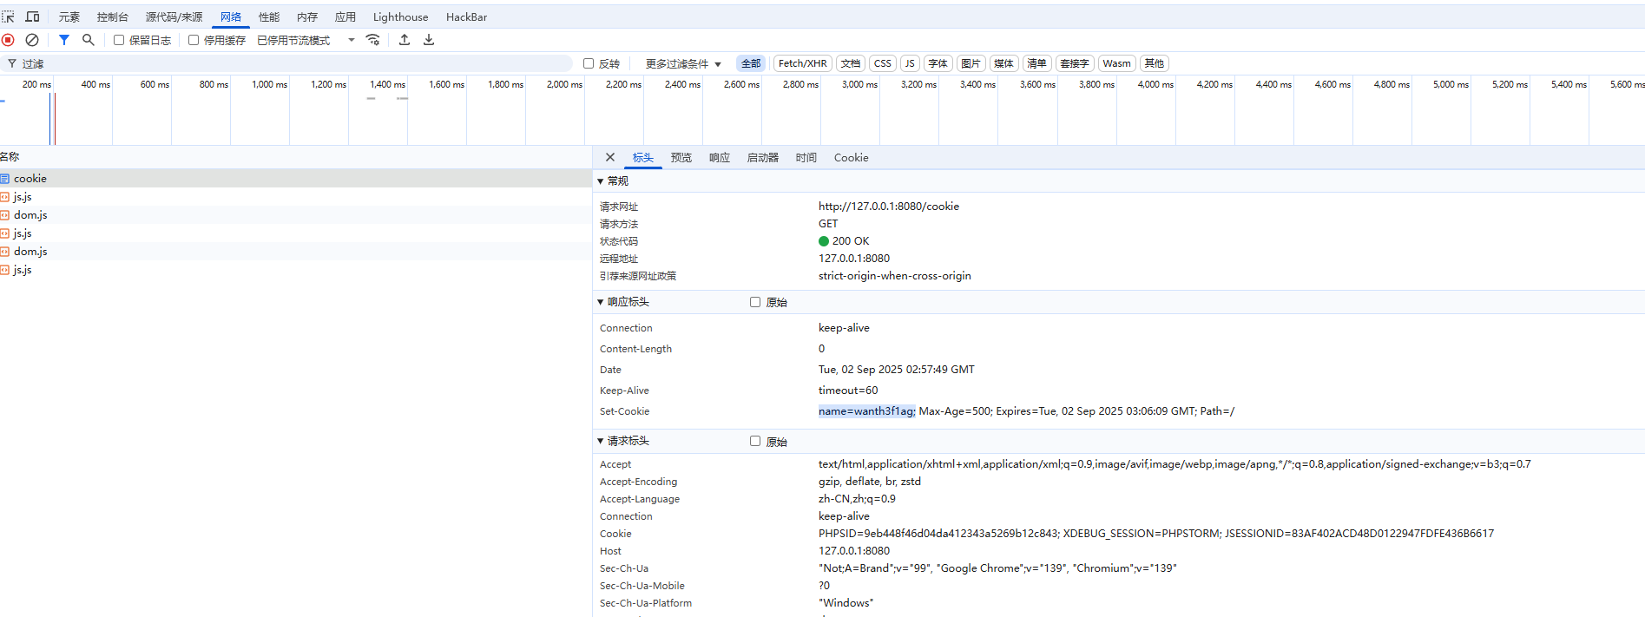Click the 过滤 filter text field

coord(295,63)
